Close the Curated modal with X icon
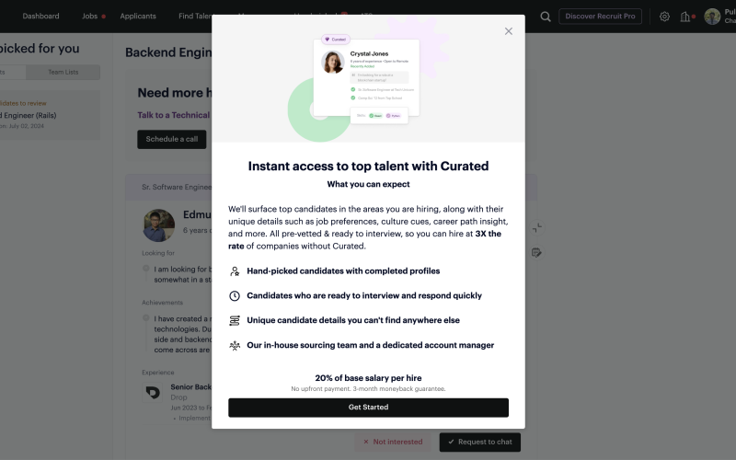Screen dimensions: 736x460 coord(509,31)
